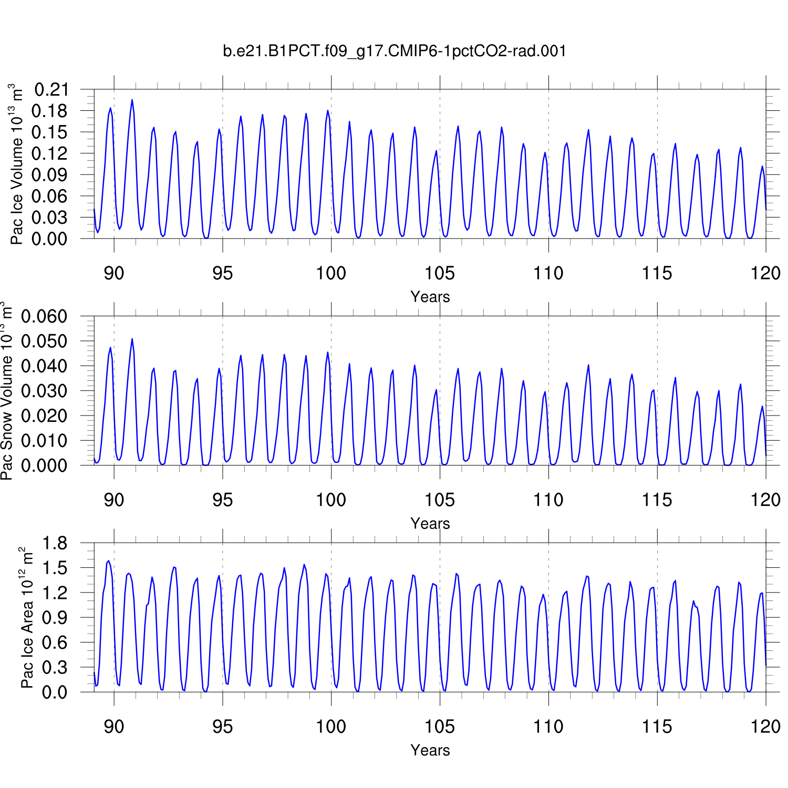Click the 120 tick label under the top plot
This screenshot has width=788, height=788.
click(x=765, y=273)
